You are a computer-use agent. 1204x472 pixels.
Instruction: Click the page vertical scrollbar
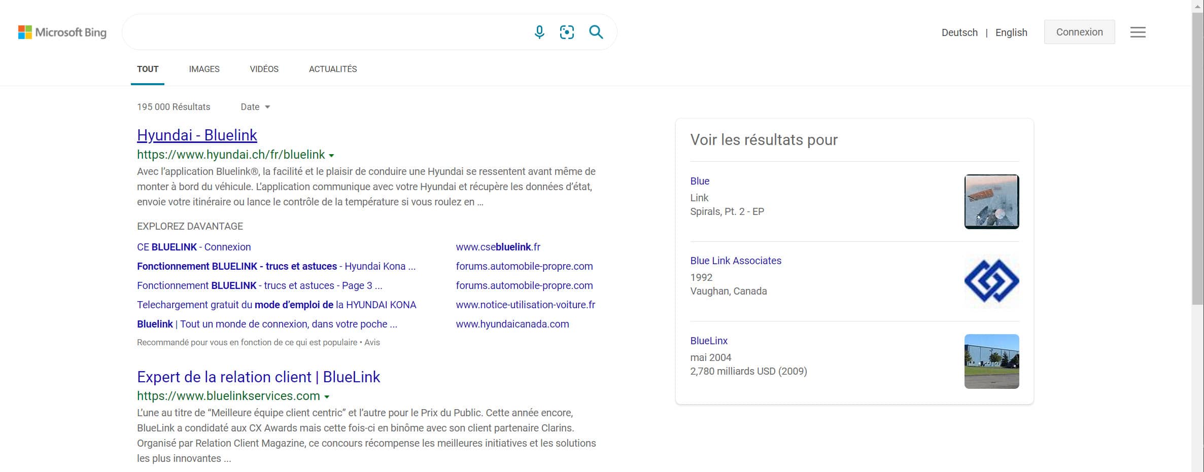pos(1197,159)
